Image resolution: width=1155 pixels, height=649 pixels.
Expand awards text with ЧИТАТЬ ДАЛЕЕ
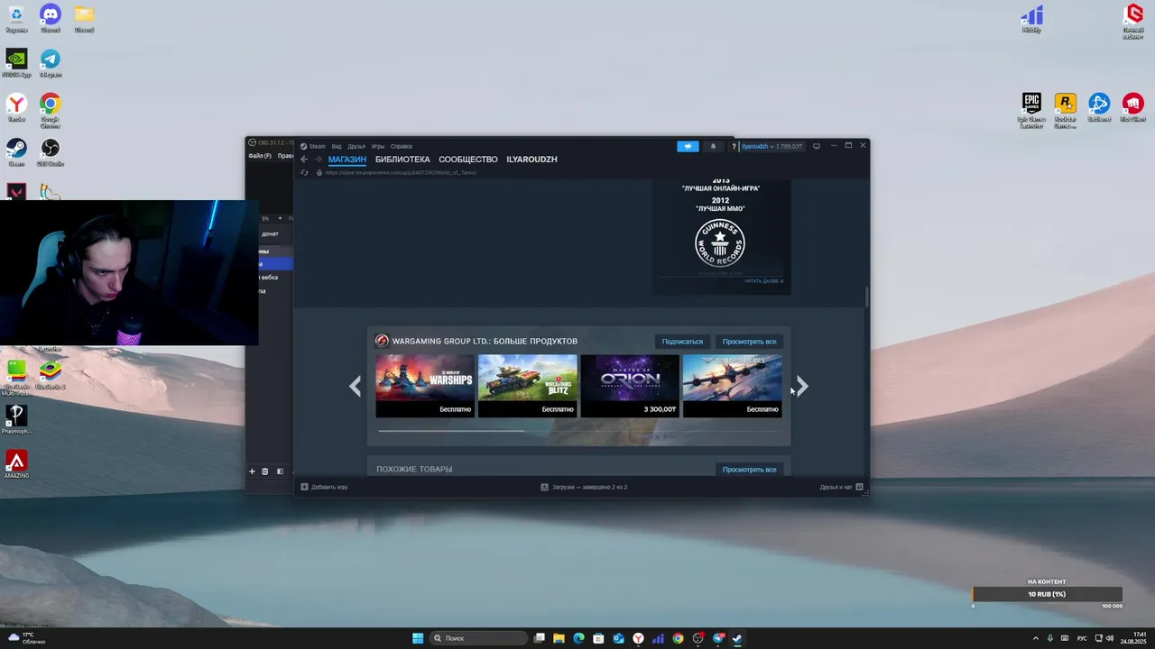[763, 281]
